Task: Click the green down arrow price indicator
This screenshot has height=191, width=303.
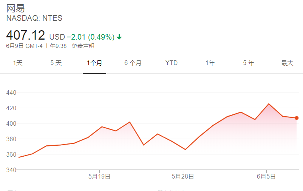Action: [119, 37]
